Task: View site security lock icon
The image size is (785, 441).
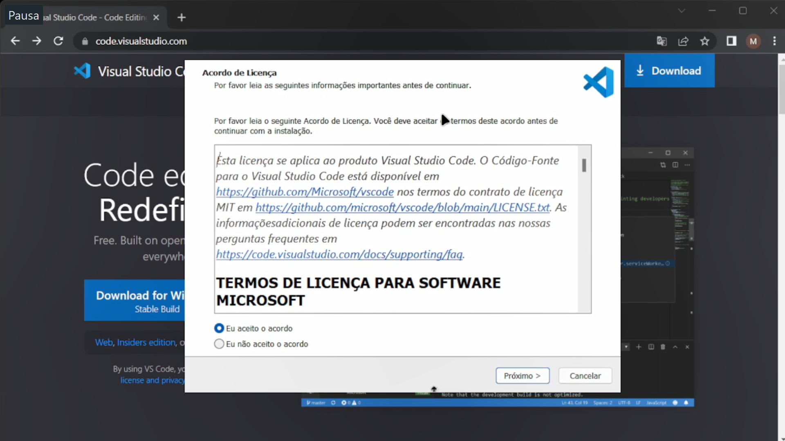Action: pyautogui.click(x=85, y=41)
